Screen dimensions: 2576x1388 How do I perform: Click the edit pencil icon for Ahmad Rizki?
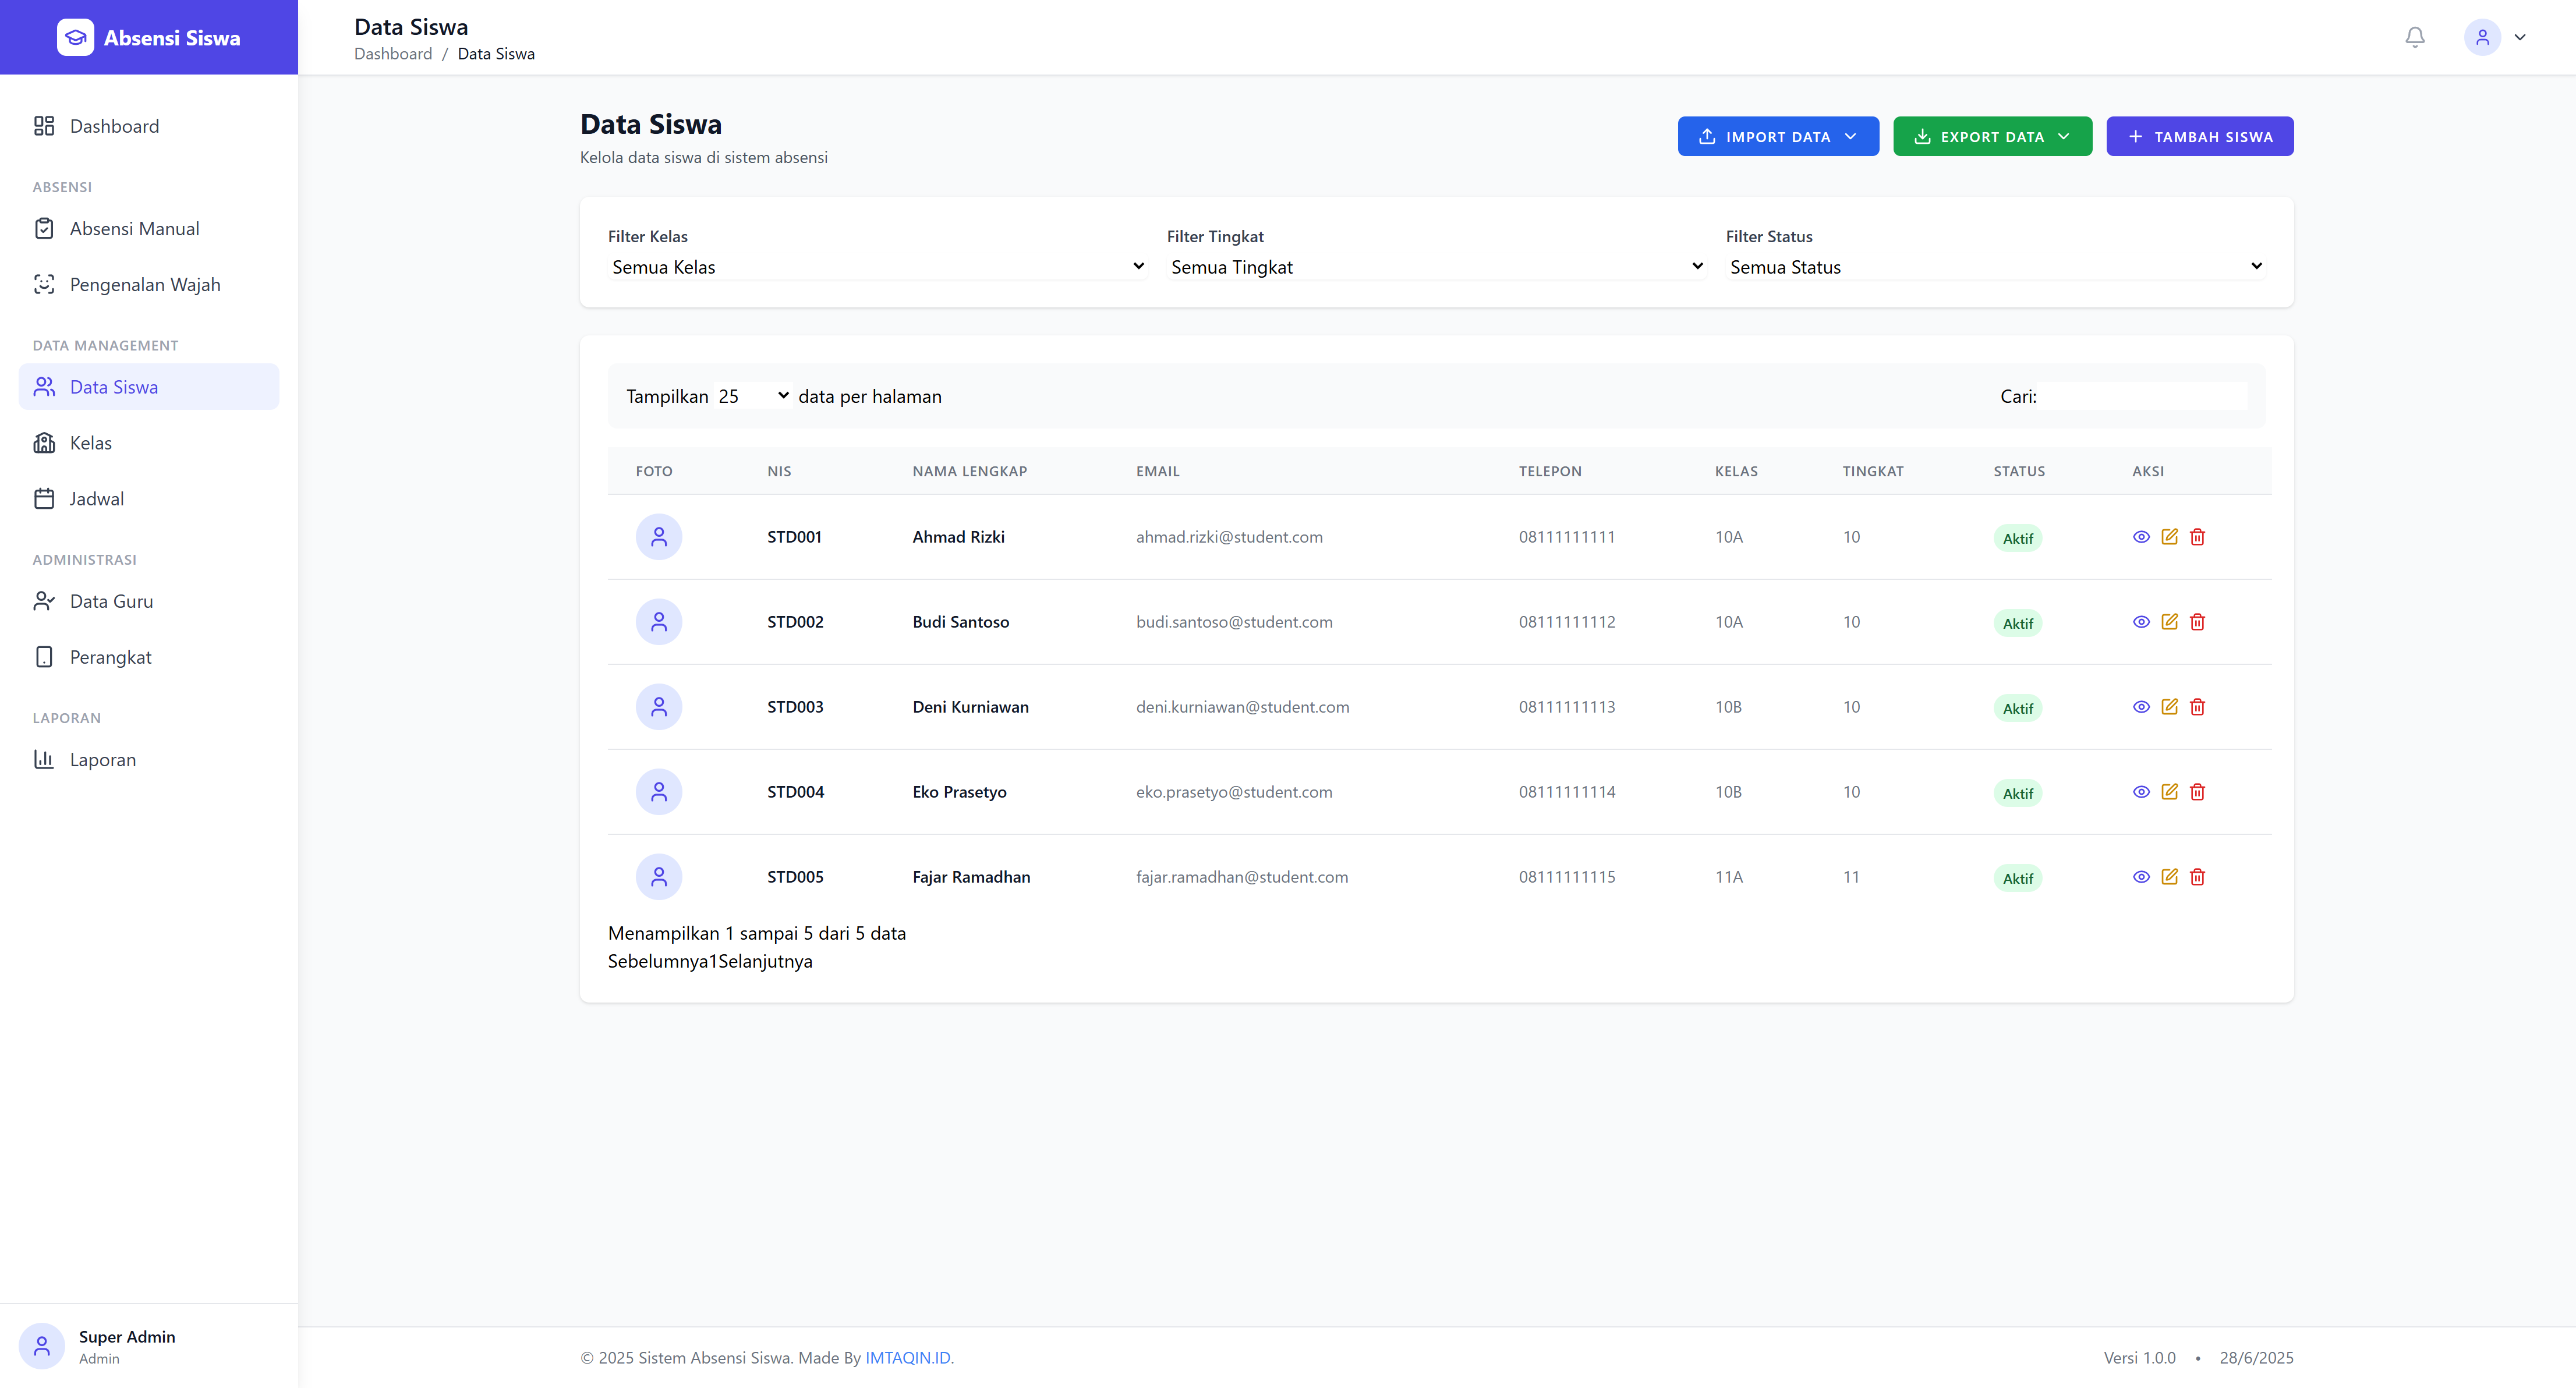[x=2169, y=537]
